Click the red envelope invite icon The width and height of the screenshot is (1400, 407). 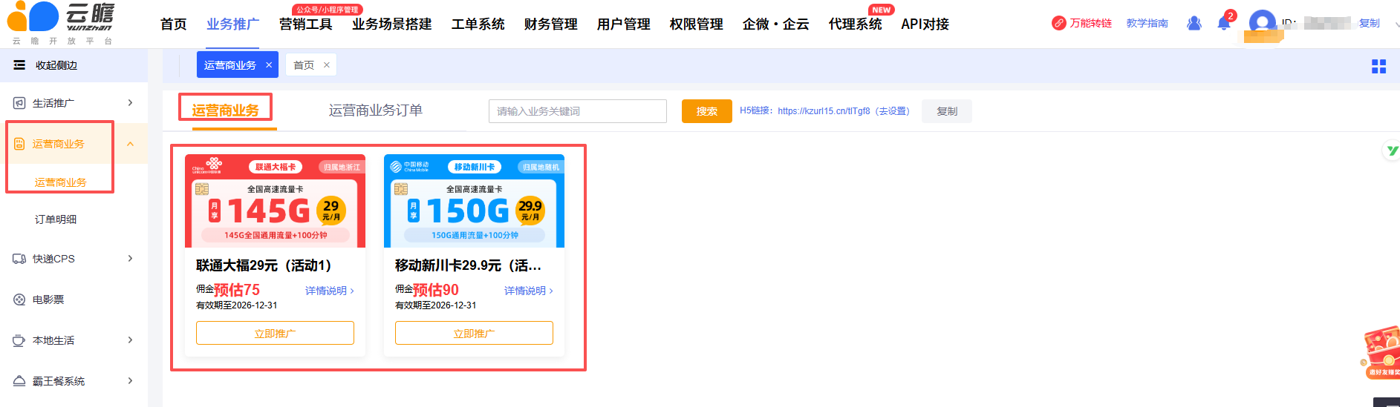pos(1381,353)
